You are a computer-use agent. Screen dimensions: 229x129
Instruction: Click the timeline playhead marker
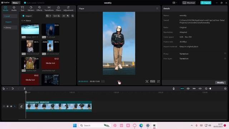(x=26, y=92)
